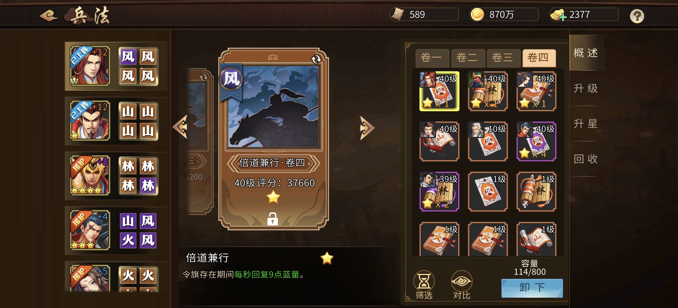This screenshot has height=308, width=678.
Task: Select the 1级 山 scroll item
Action: (x=536, y=240)
